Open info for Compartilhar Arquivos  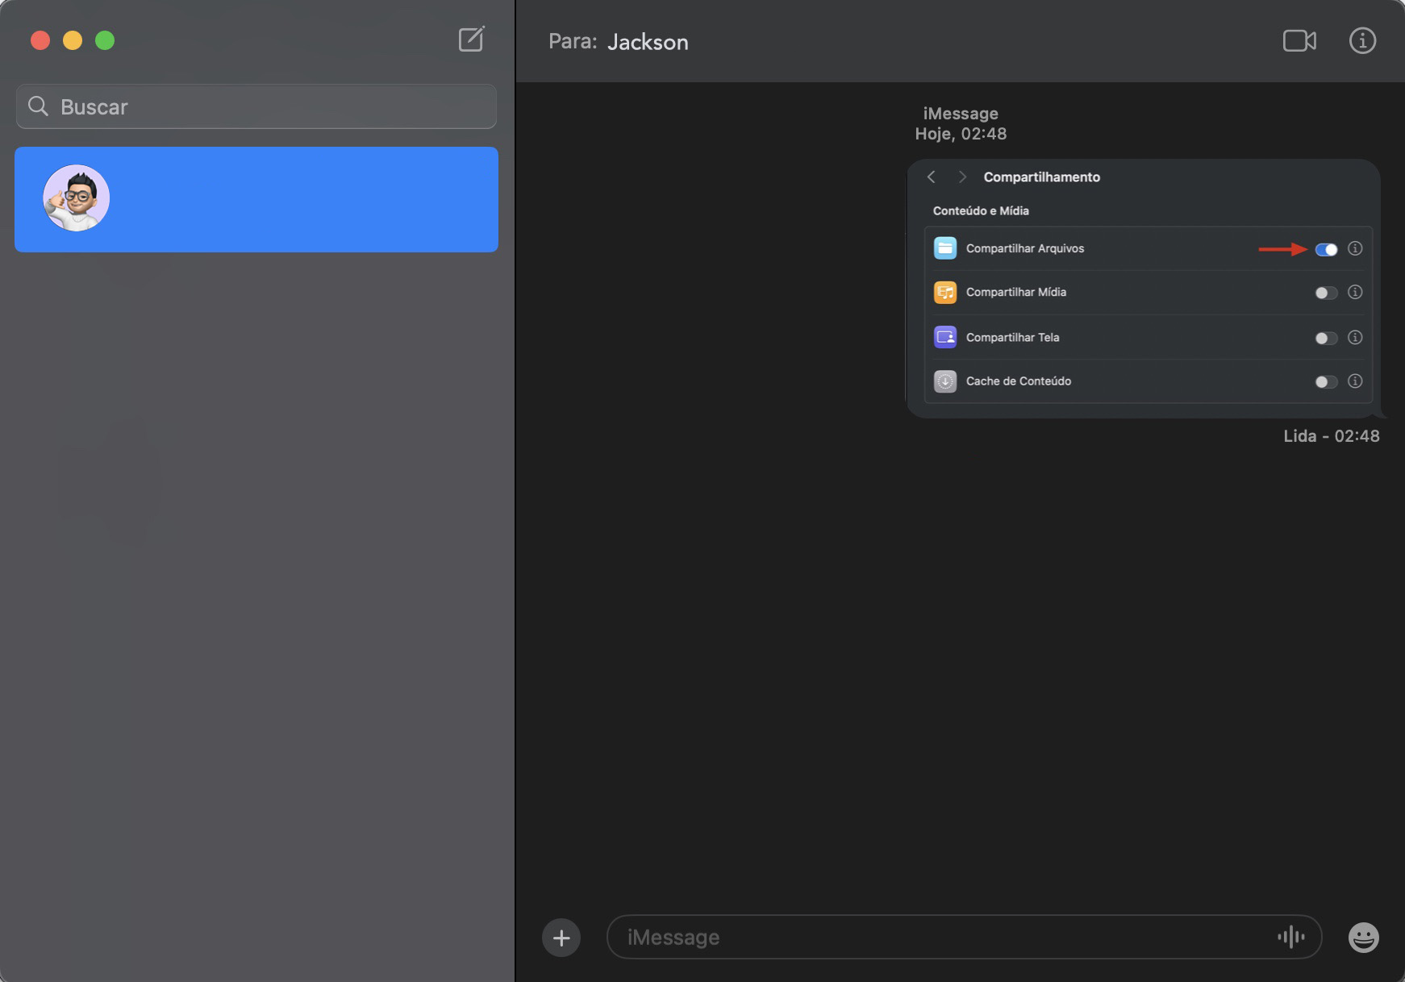(x=1357, y=249)
